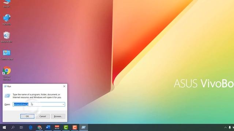This screenshot has height=131, width=234.
Task: Click the Run dialog description text
Action: (x=37, y=96)
